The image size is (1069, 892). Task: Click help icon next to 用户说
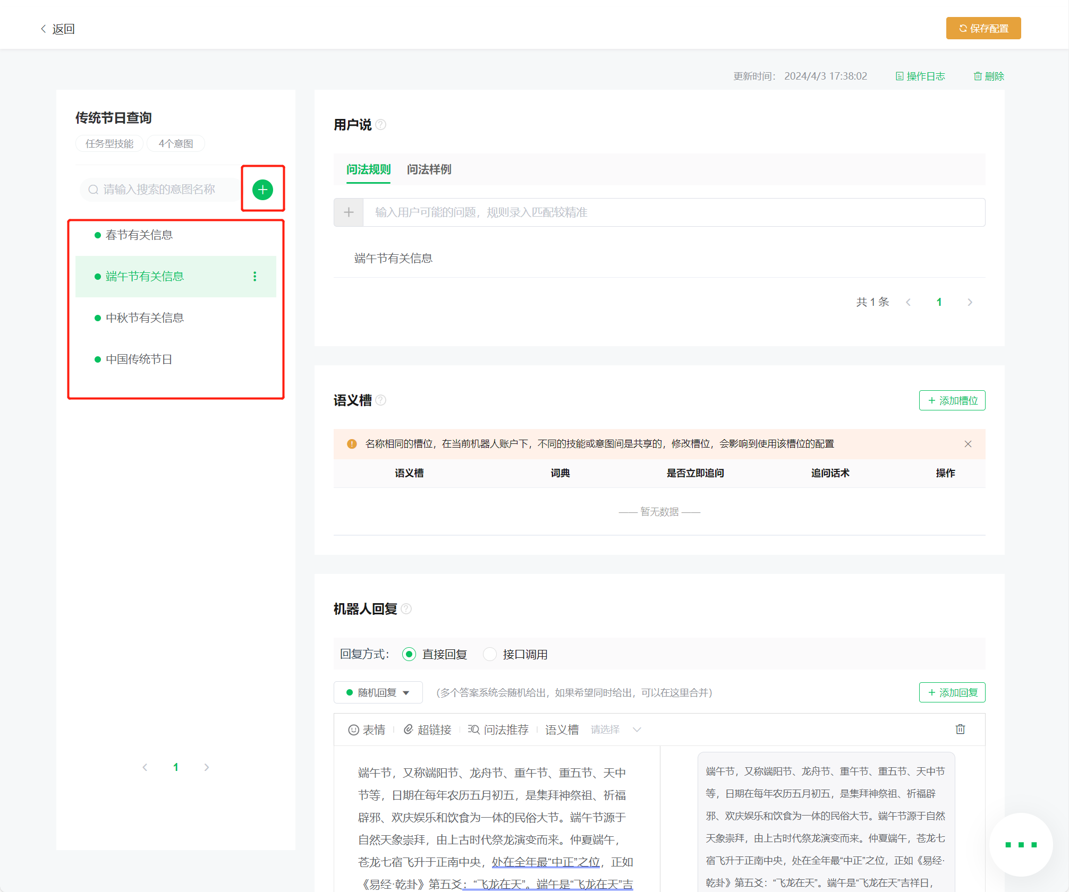pyautogui.click(x=381, y=125)
